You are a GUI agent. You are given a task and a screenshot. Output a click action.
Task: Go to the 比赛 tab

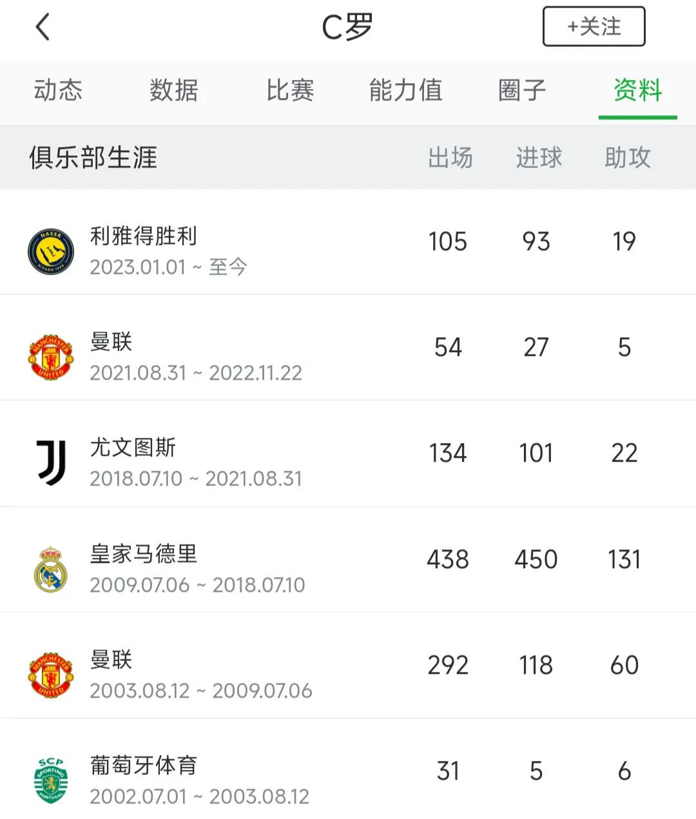pyautogui.click(x=290, y=90)
